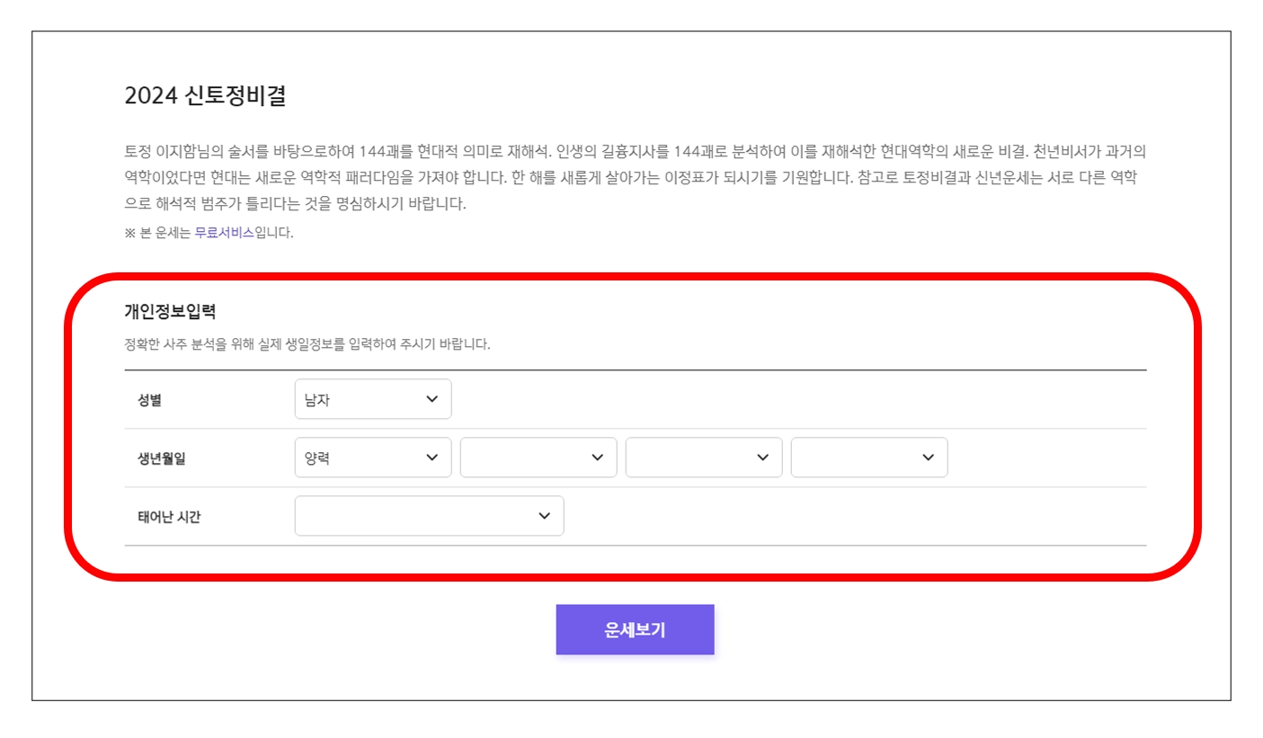The height and width of the screenshot is (738, 1263).
Task: Open the gender selector showing 남자
Action: (x=369, y=398)
